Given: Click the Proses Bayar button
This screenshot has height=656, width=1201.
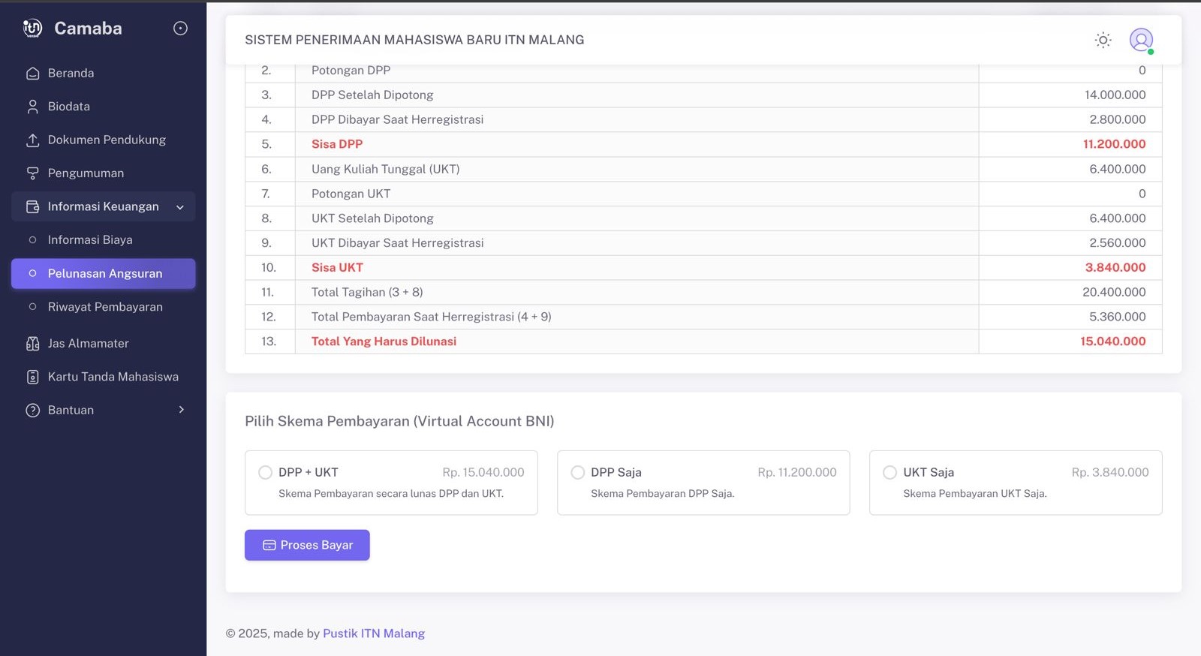Looking at the screenshot, I should [x=307, y=545].
